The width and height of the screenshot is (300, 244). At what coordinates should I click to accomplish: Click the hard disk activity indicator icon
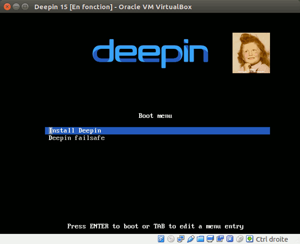coord(161,239)
